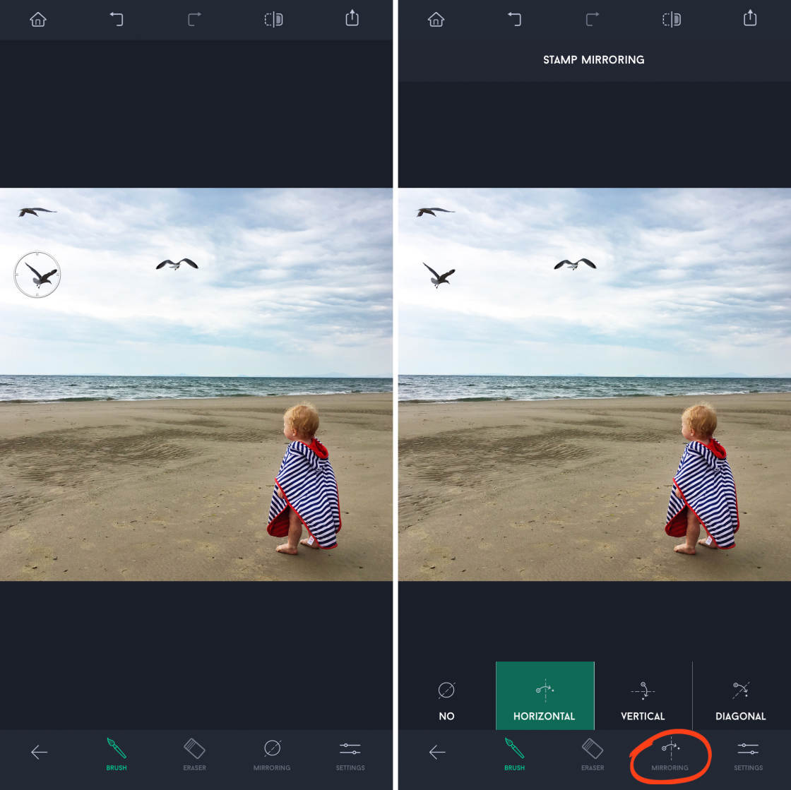Tap Share export icon in left screen
The width and height of the screenshot is (791, 790).
(352, 18)
